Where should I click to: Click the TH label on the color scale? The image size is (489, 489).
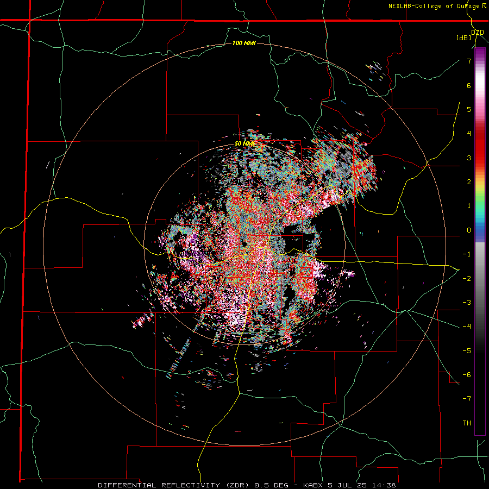(x=467, y=423)
